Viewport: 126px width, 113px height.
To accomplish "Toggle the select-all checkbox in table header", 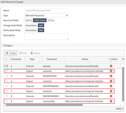I will coord(6,59).
